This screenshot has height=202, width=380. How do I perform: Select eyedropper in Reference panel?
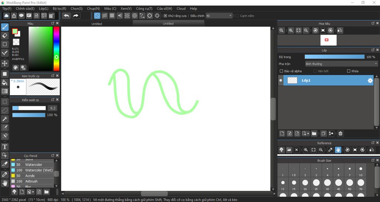tap(330, 150)
